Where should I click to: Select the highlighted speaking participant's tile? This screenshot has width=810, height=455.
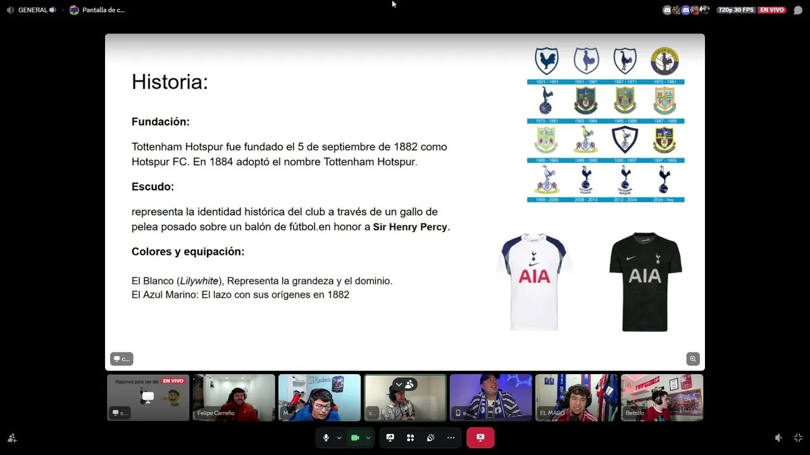[x=405, y=397]
